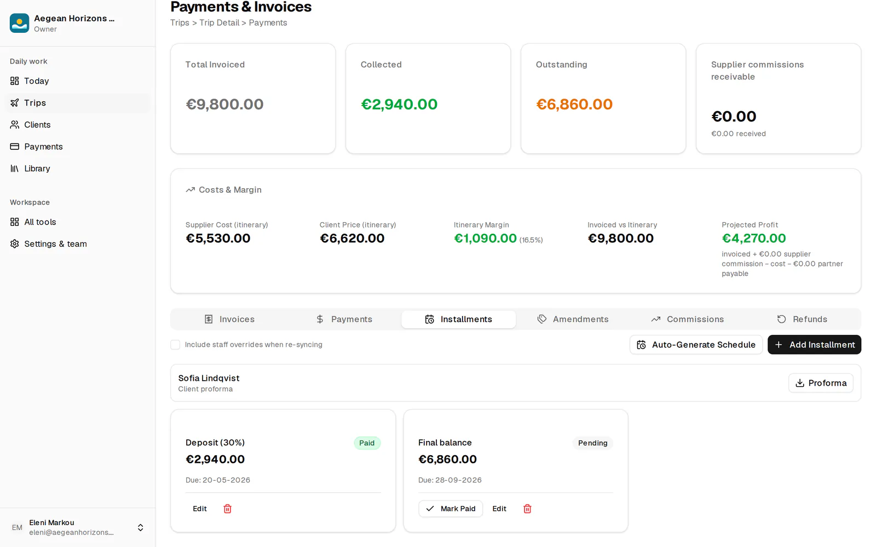Screen dimensions: 876x547
Task: Click the Aegean Horizons logo icon
Action: click(19, 23)
